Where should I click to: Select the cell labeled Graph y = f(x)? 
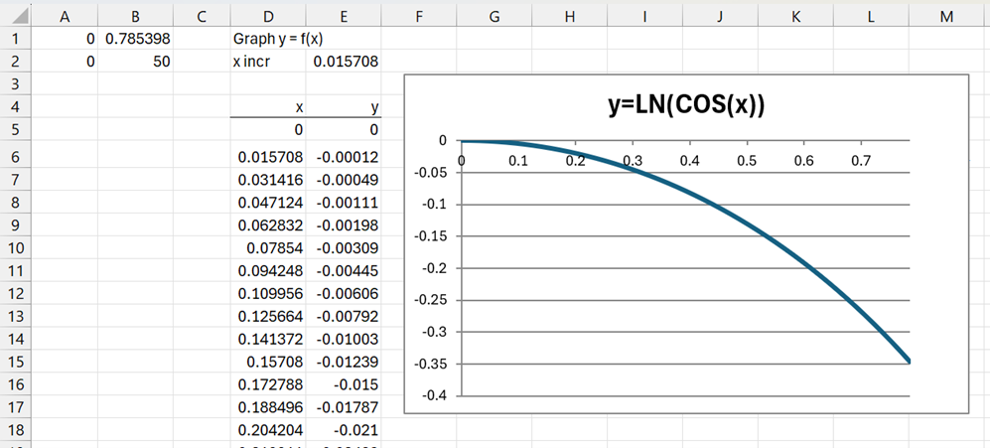pos(268,39)
